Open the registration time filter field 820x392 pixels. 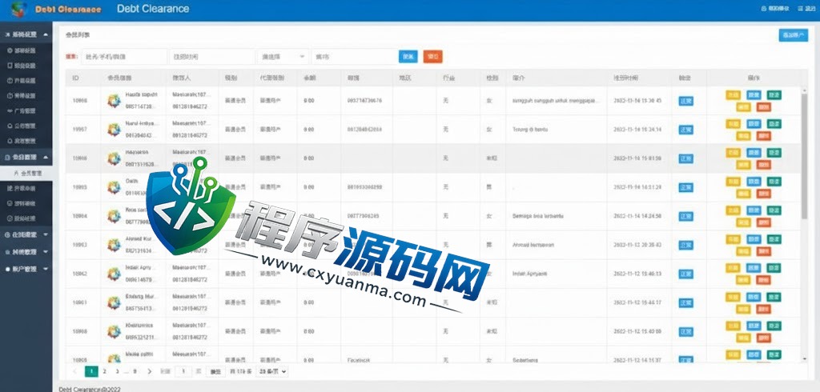tap(212, 57)
